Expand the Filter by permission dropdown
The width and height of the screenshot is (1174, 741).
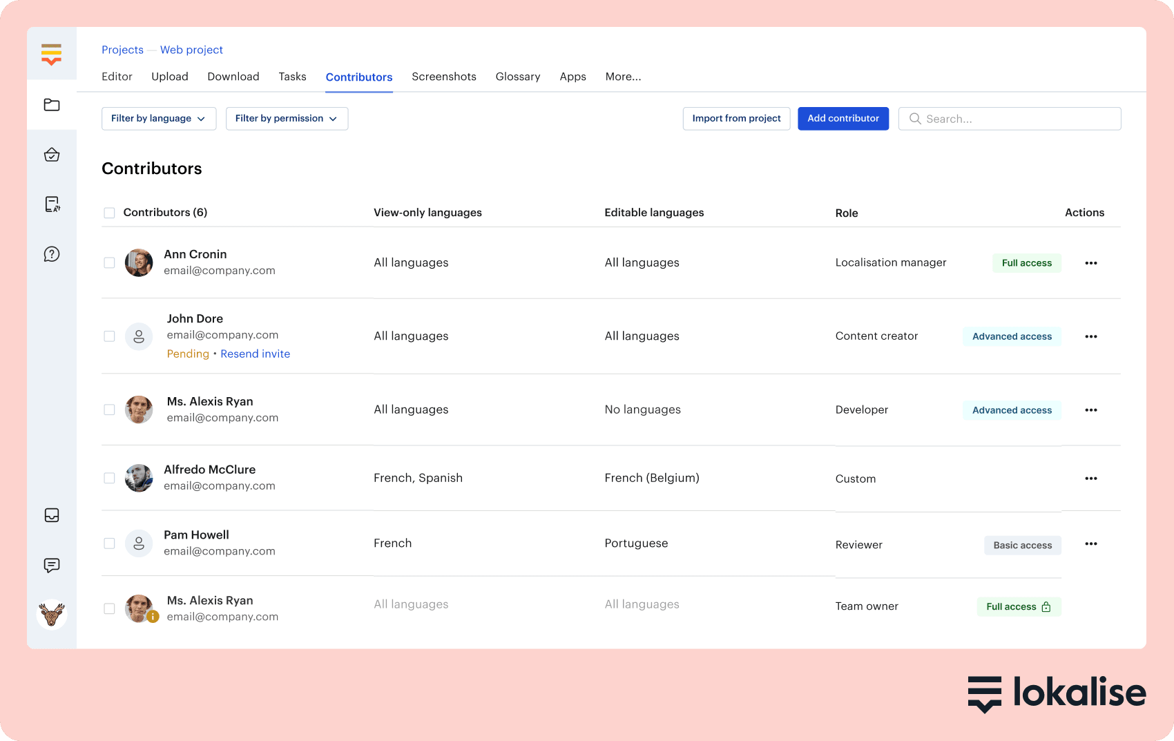(287, 119)
